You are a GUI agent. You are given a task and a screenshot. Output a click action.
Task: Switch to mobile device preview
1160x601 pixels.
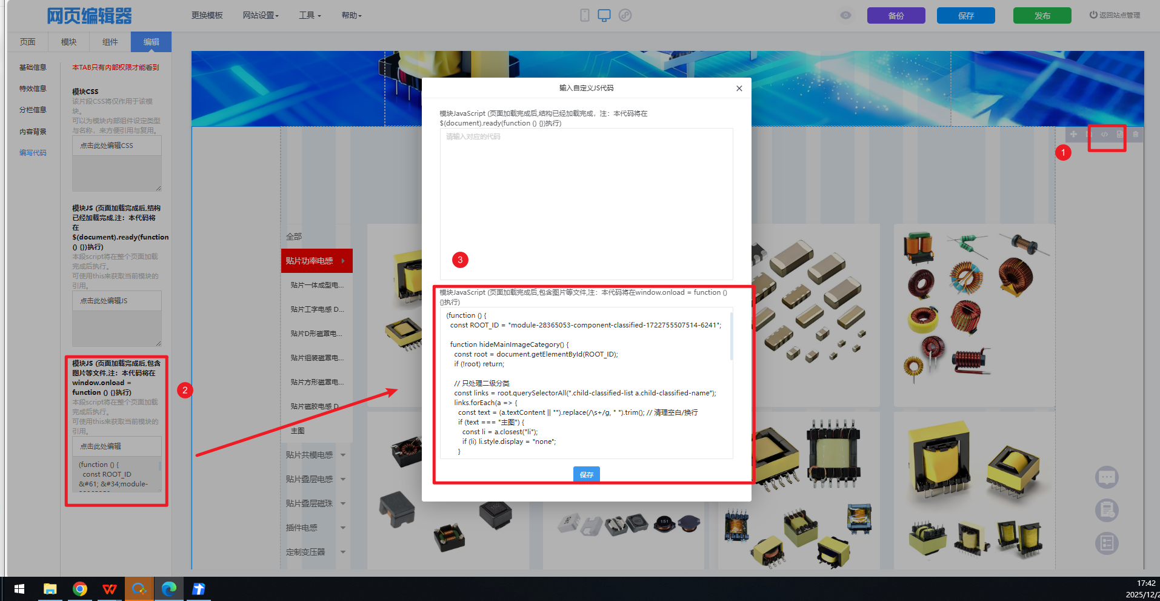(584, 15)
